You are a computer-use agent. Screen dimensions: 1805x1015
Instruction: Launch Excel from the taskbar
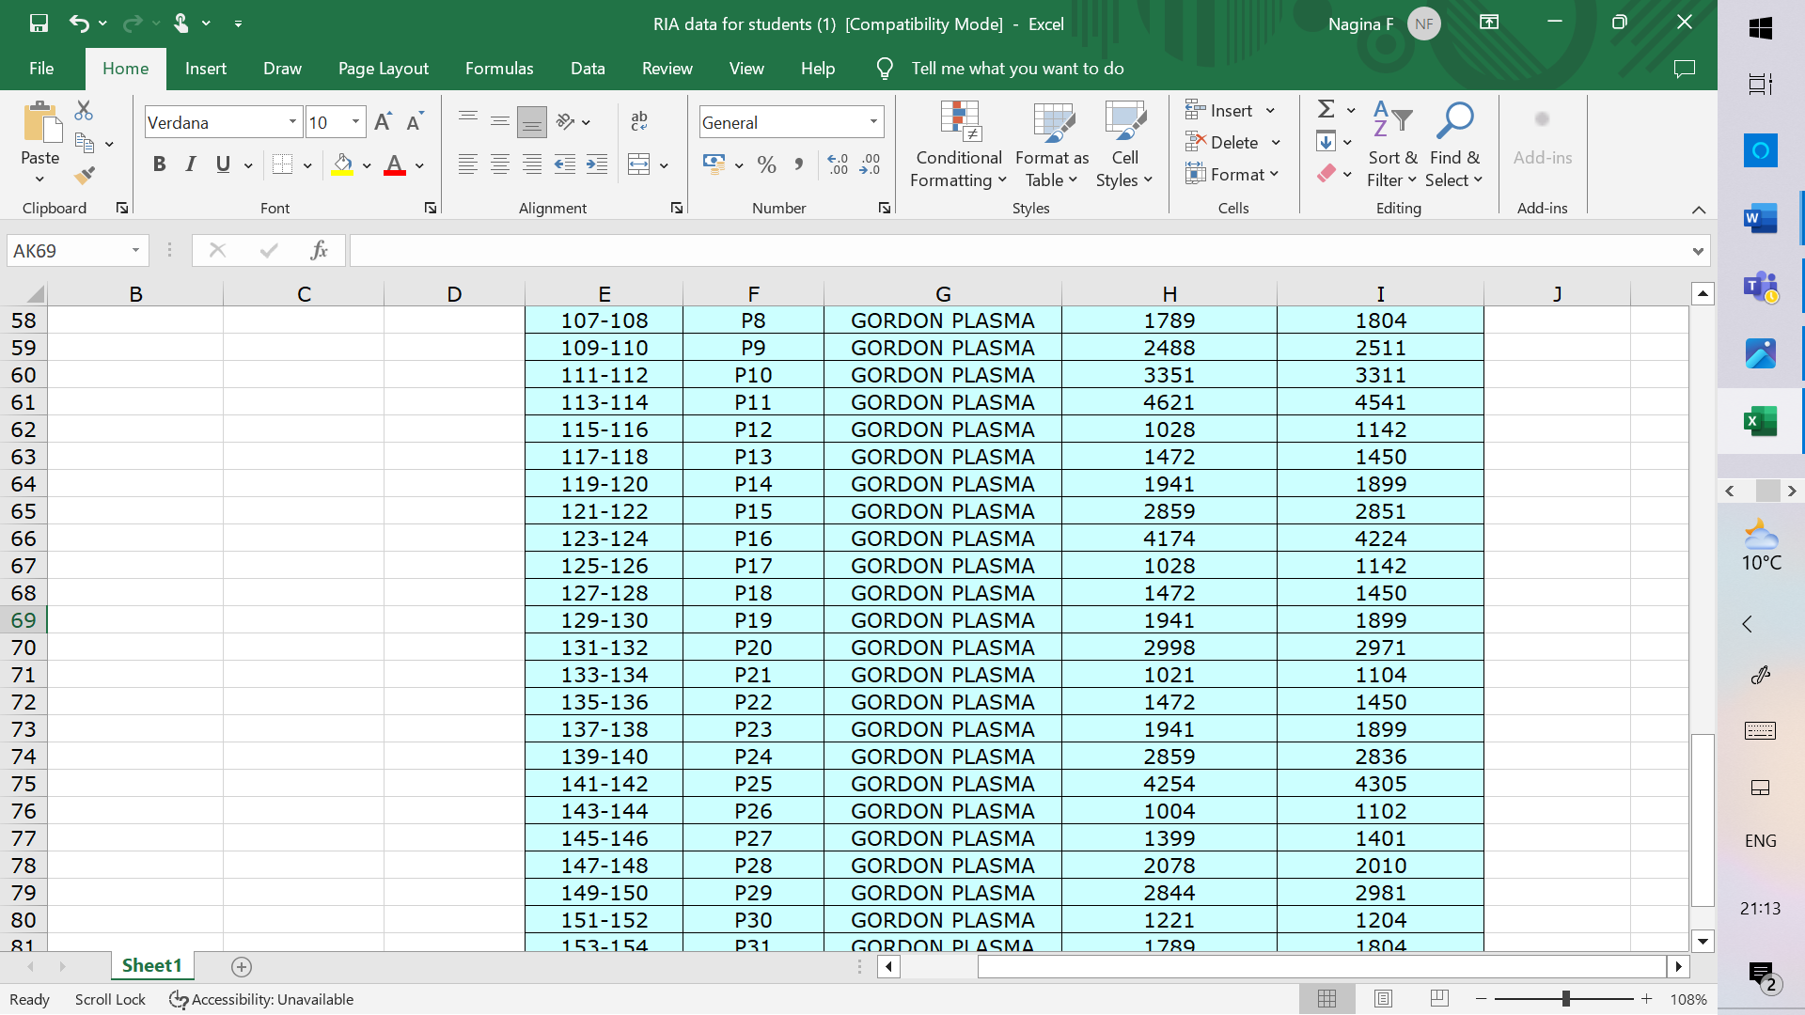(1760, 421)
